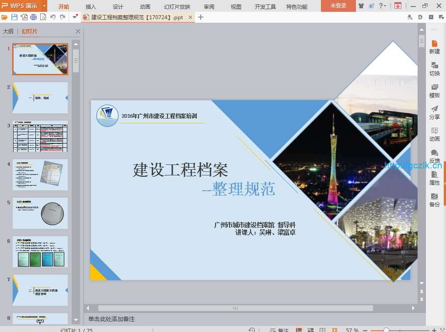The image size is (446, 332).
Task: Switch to slide sorter view in status bar
Action: (310, 330)
